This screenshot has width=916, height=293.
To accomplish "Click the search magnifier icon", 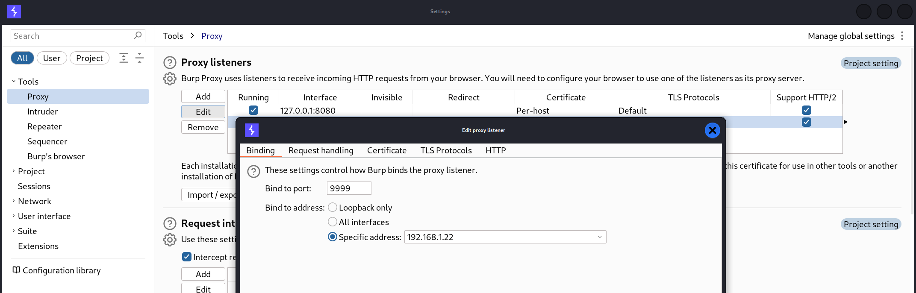I will click(138, 35).
